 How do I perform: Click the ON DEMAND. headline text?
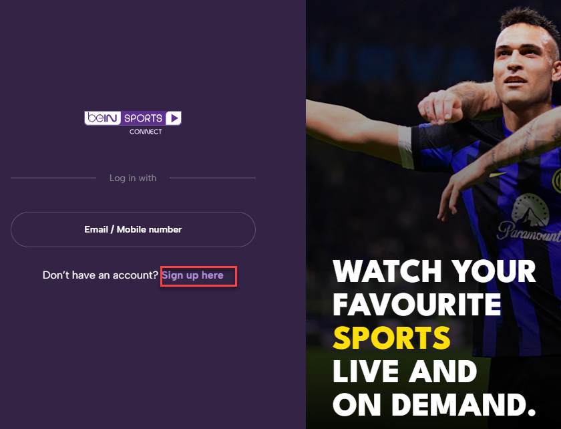pos(434,405)
